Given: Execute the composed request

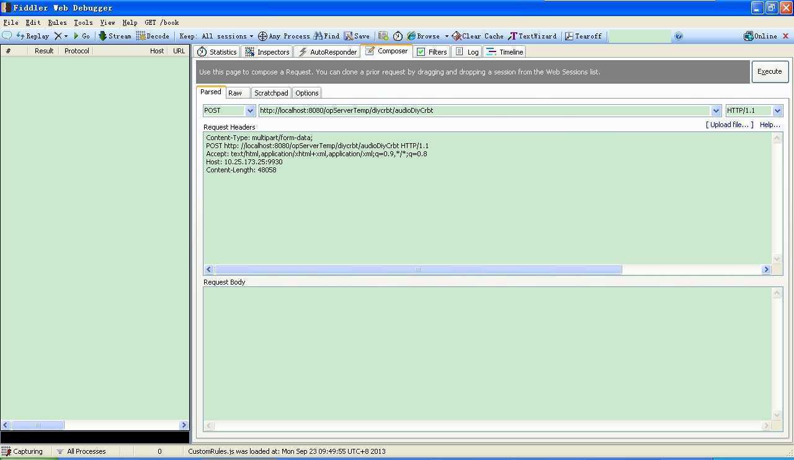Looking at the screenshot, I should click(770, 71).
